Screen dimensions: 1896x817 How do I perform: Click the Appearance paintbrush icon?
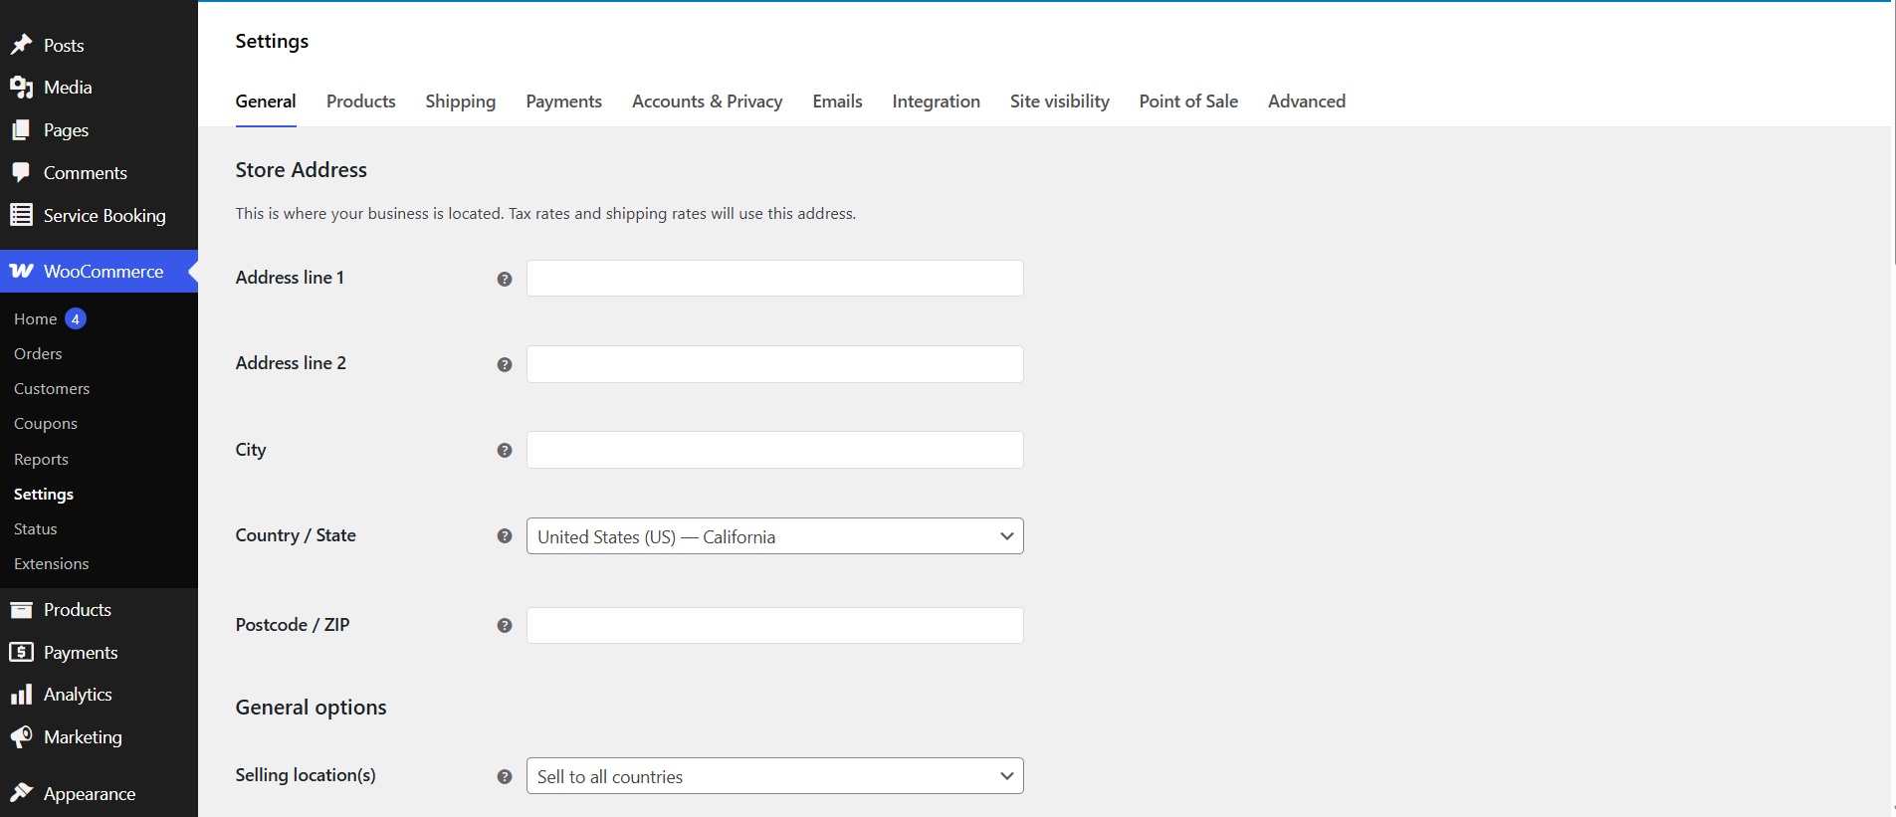(21, 793)
